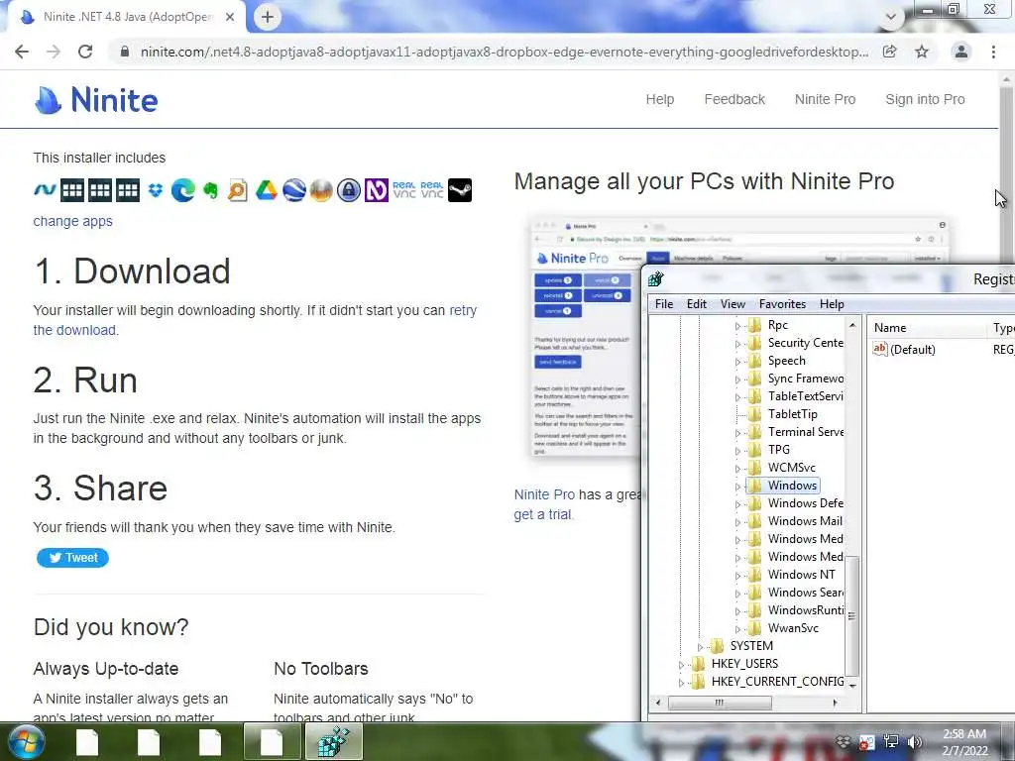Click the change apps link
This screenshot has height=761, width=1015.
point(72,221)
